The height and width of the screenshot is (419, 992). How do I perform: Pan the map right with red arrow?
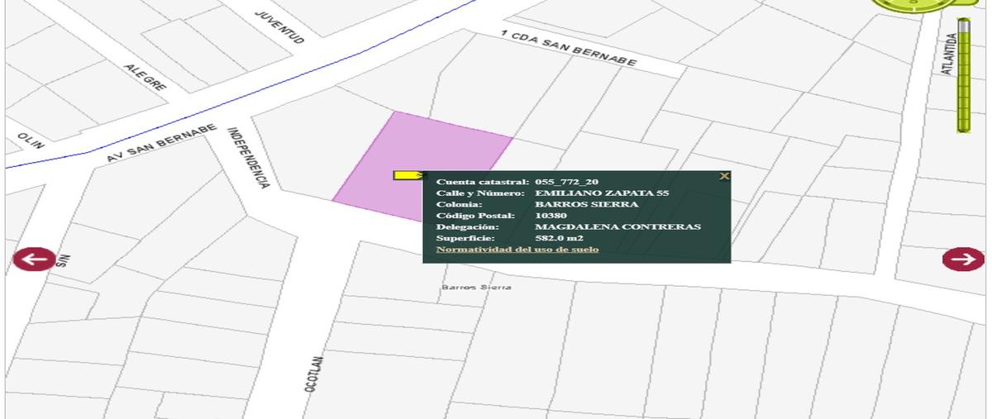(963, 259)
